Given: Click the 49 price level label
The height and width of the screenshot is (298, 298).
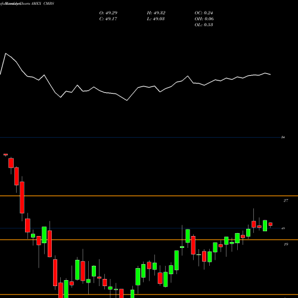Looking at the screenshot, I should click(283, 228).
